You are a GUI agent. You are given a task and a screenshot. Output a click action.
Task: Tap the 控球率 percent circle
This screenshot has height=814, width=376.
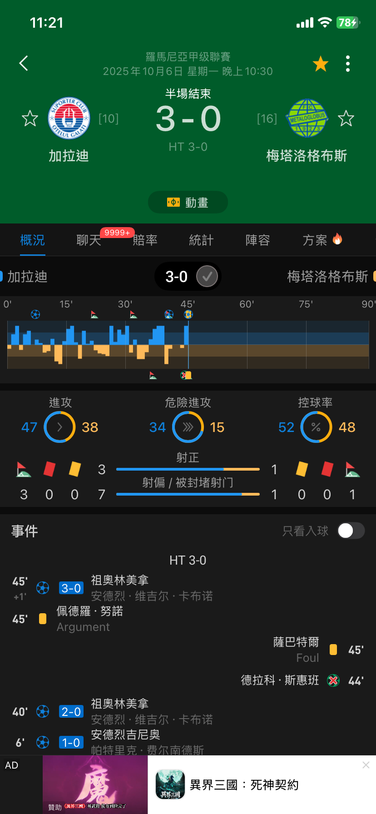pos(316,427)
